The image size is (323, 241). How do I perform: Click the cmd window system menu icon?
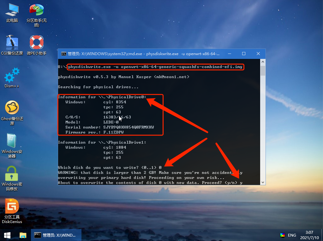click(x=64, y=54)
